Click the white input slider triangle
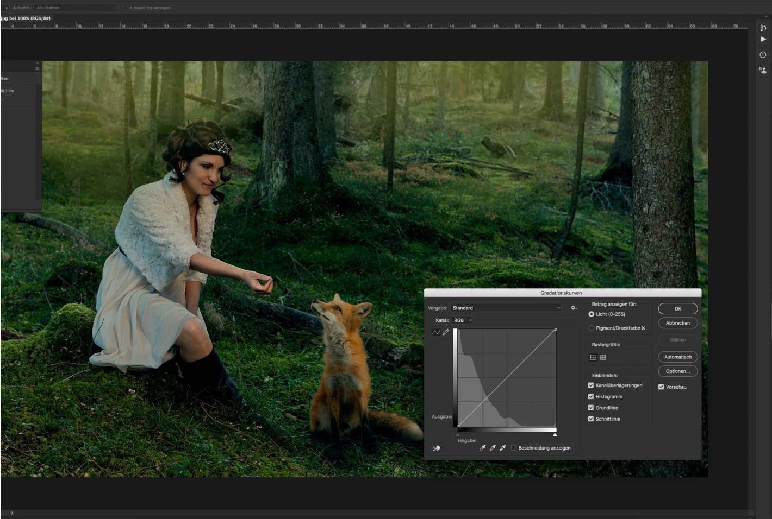 tap(555, 435)
